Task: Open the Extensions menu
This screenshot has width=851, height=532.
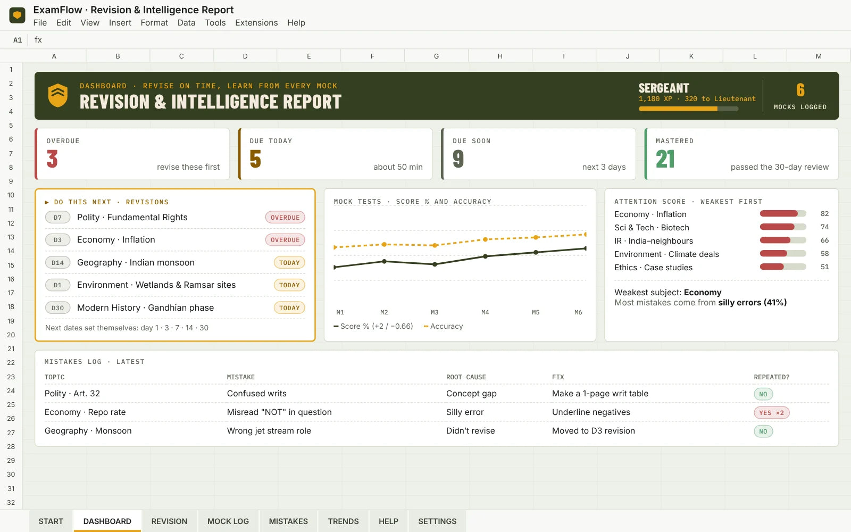Action: tap(256, 23)
